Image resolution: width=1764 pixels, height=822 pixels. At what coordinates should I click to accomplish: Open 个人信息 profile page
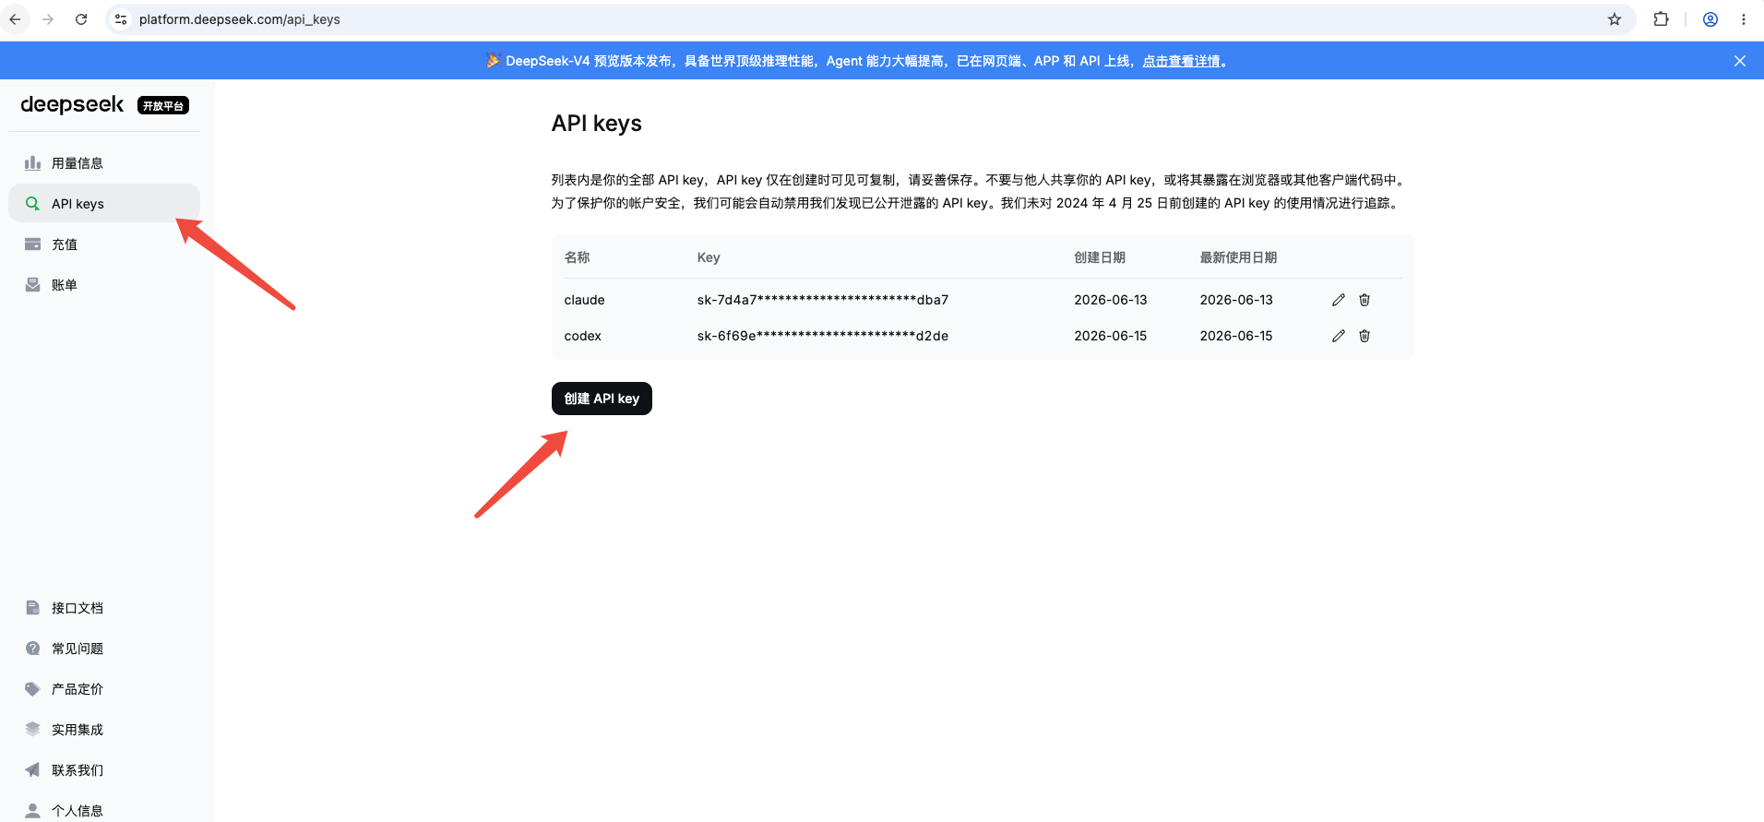[x=104, y=810]
